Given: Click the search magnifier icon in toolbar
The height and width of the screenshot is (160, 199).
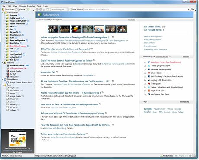Looking at the screenshot, I should pyautogui.click(x=191, y=10).
